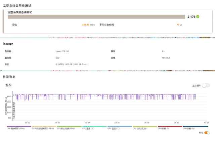Image resolution: width=215 pixels, height=142 pixels.
Task: Select the 77 µs average access time value
Action: [179, 25]
